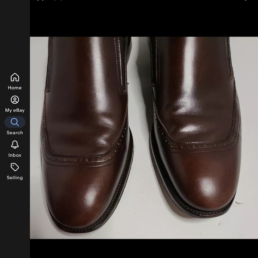Select the Search magnifier icon
This screenshot has height=258, width=258.
[15, 122]
